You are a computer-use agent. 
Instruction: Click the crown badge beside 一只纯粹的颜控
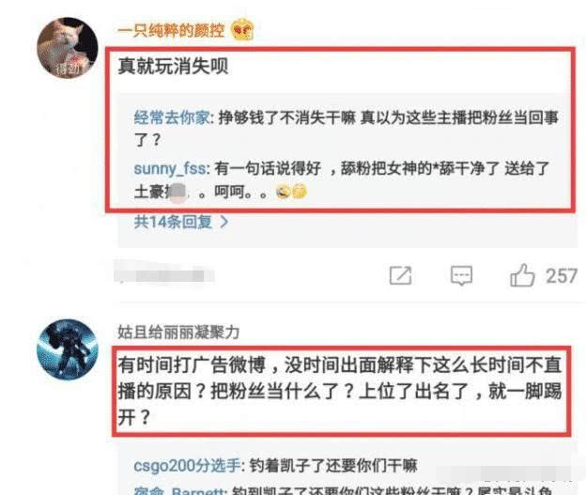point(242,29)
